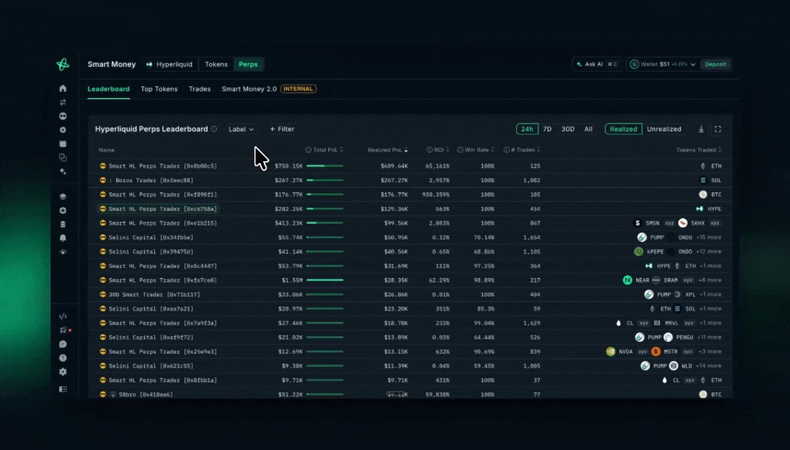
Task: Open the database cylinder sidebar icon
Action: tap(63, 224)
